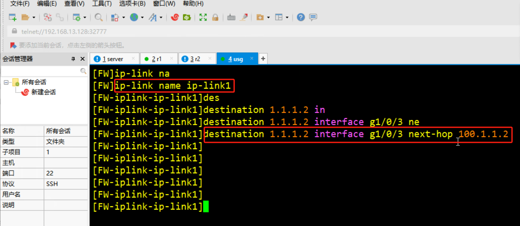Open the dropdown arrow beside globe icon
This screenshot has width=520, height=226.
tap(142, 17)
